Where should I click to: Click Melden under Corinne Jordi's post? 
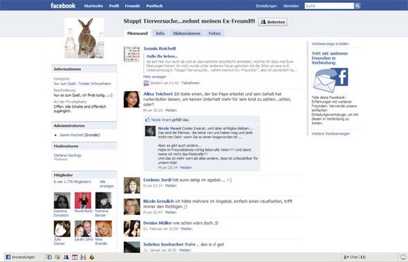tap(171, 186)
